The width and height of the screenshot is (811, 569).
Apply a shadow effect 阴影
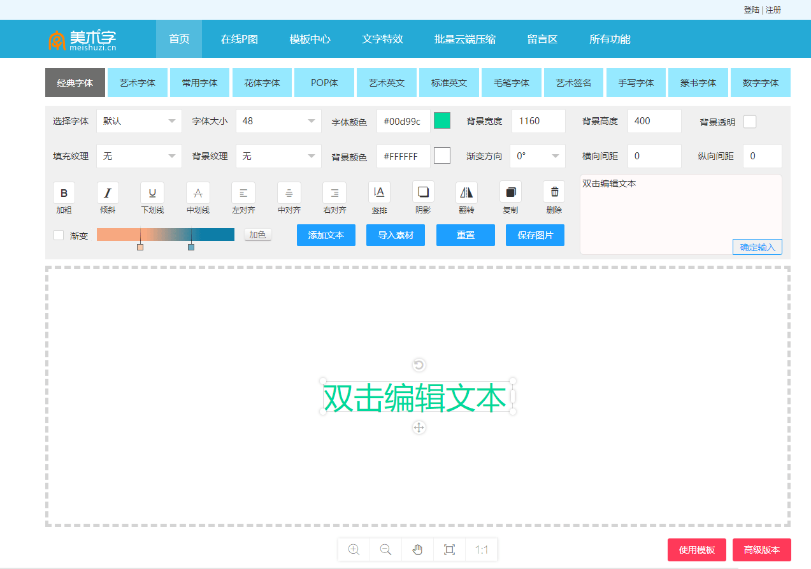pyautogui.click(x=422, y=193)
